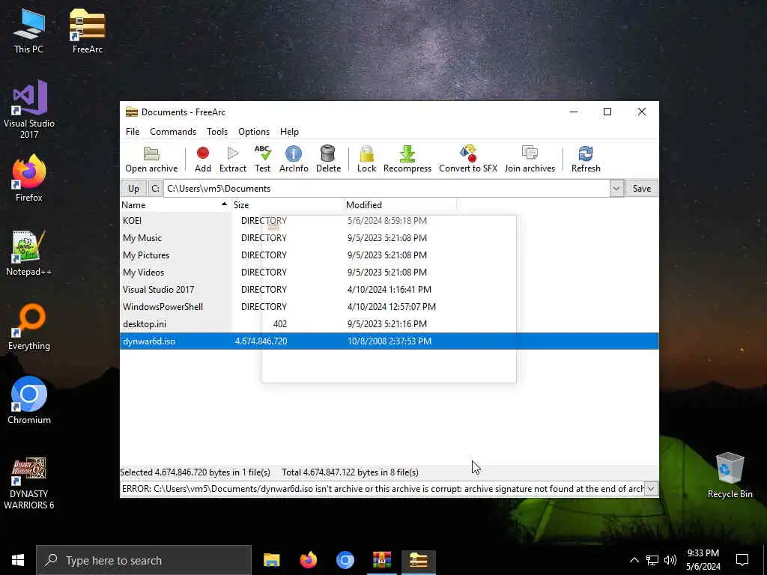The width and height of the screenshot is (767, 575).
Task: Select the My Pictures folder
Action: 389,255
